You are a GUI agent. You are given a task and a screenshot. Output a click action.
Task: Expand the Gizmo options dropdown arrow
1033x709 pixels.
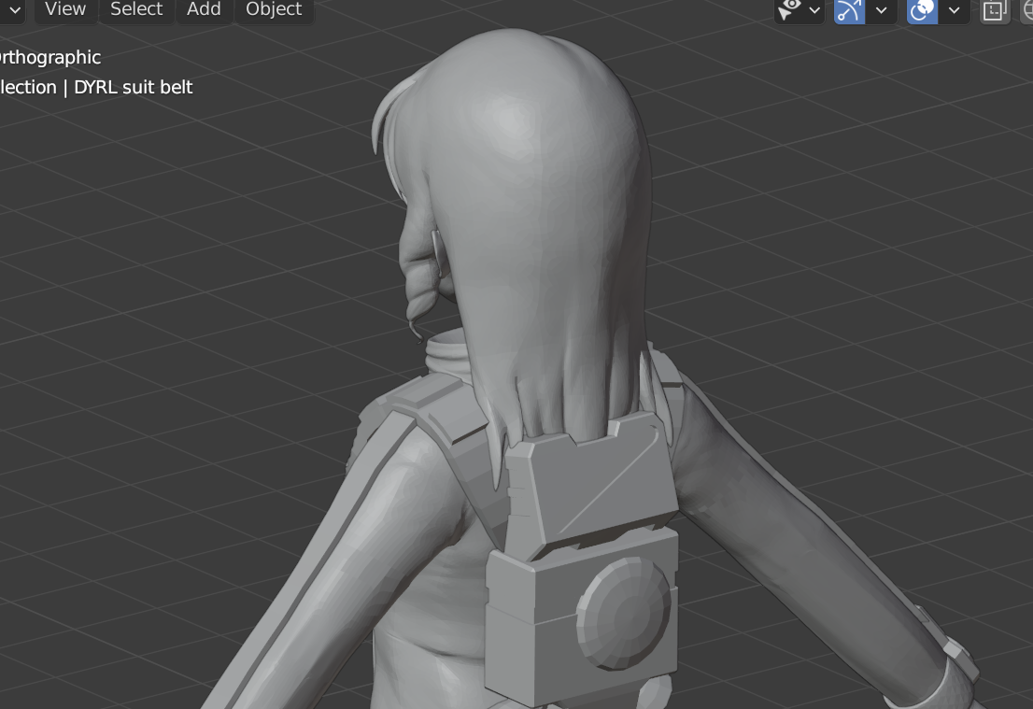882,10
